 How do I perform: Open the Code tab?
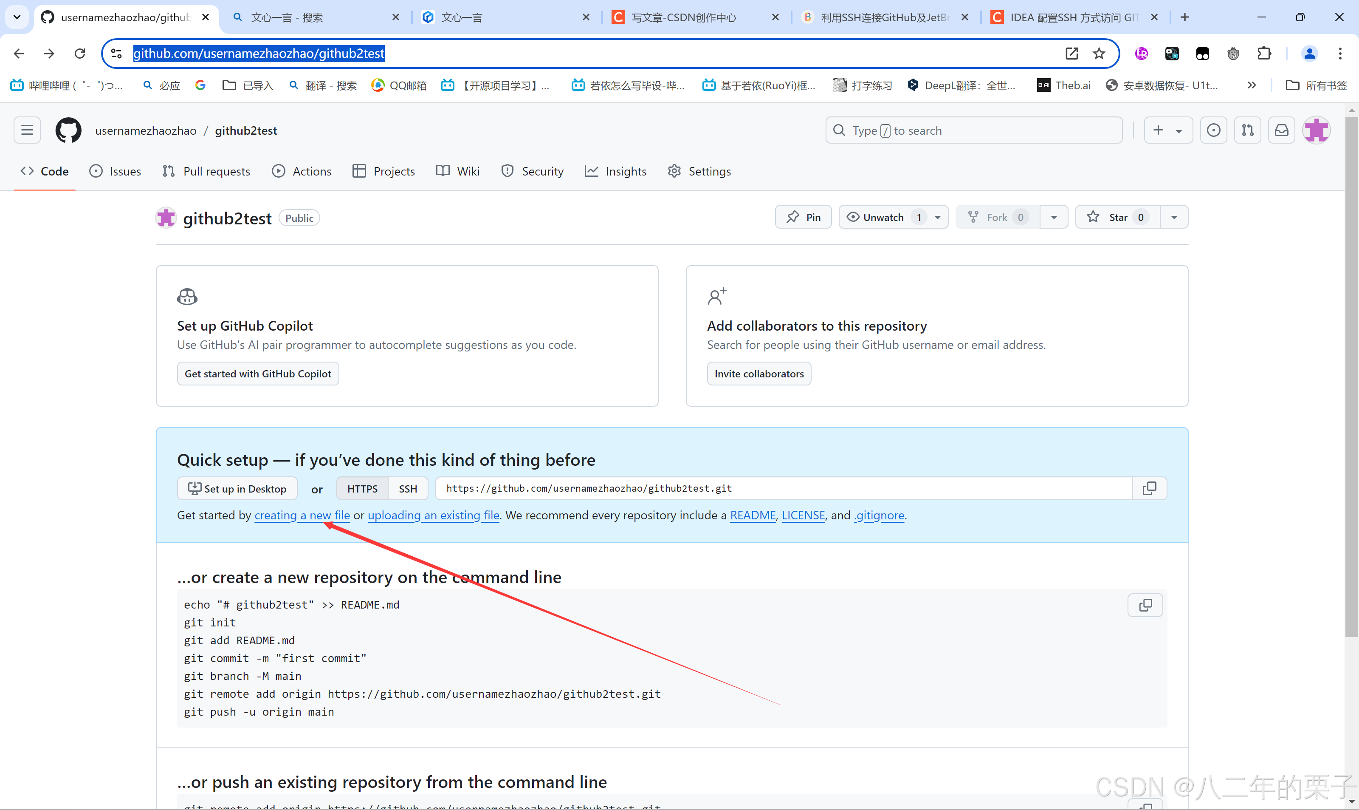(45, 171)
